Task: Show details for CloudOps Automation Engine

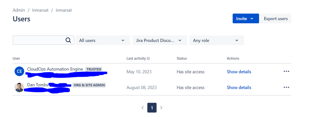Action: (x=239, y=72)
